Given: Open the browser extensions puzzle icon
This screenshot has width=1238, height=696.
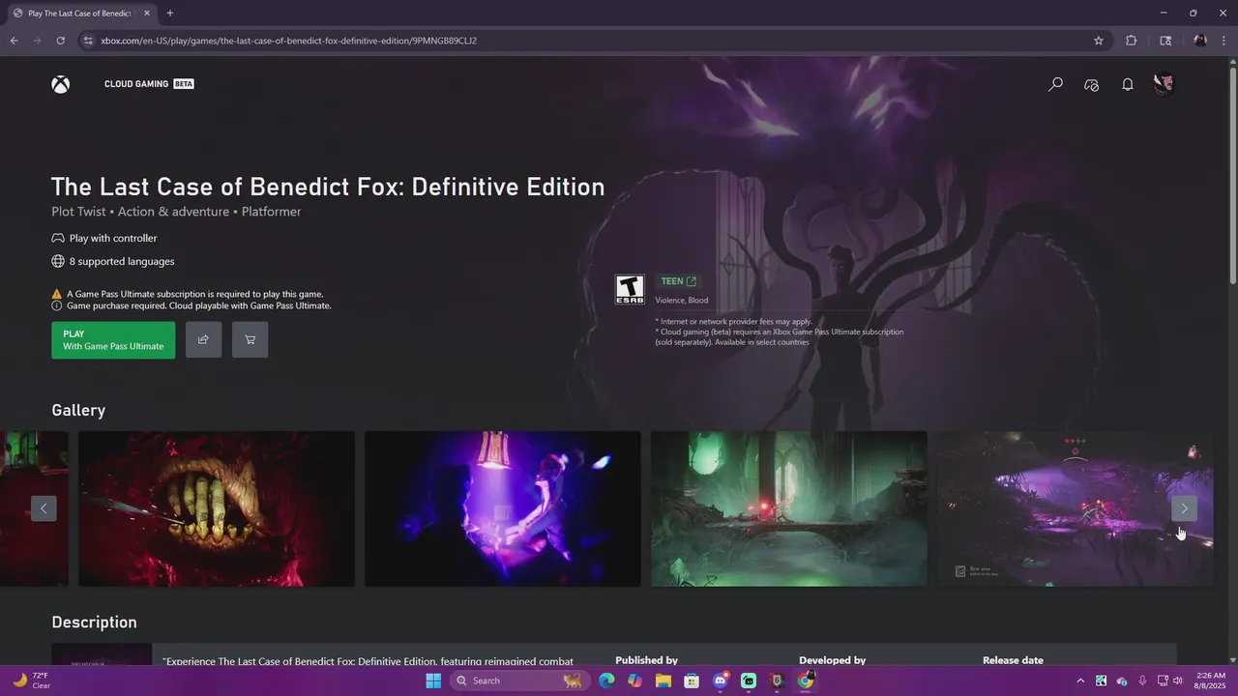Looking at the screenshot, I should coord(1131,41).
